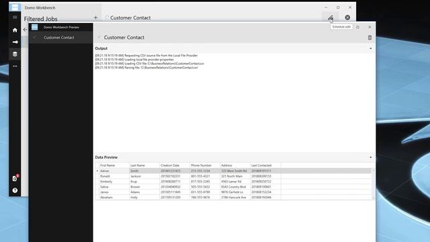This screenshot has height=242, width=430.
Task: Select phone number 801-555-4321 cell
Action: click(204, 176)
